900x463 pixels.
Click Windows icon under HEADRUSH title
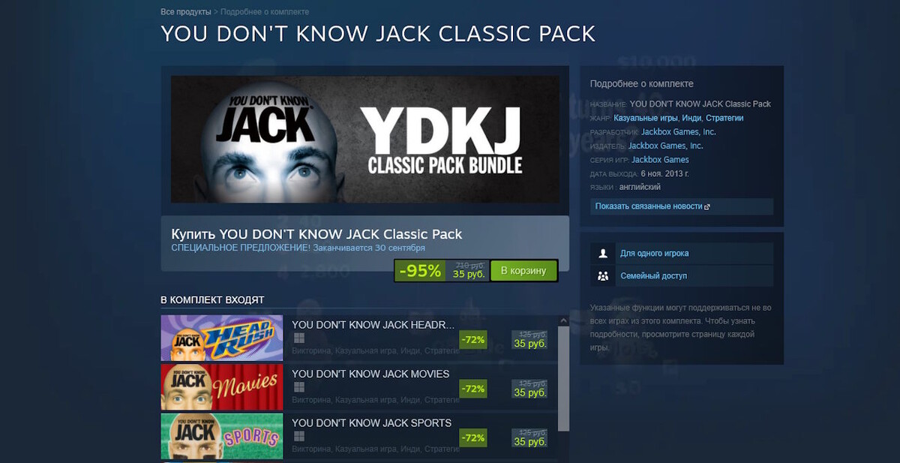point(298,339)
